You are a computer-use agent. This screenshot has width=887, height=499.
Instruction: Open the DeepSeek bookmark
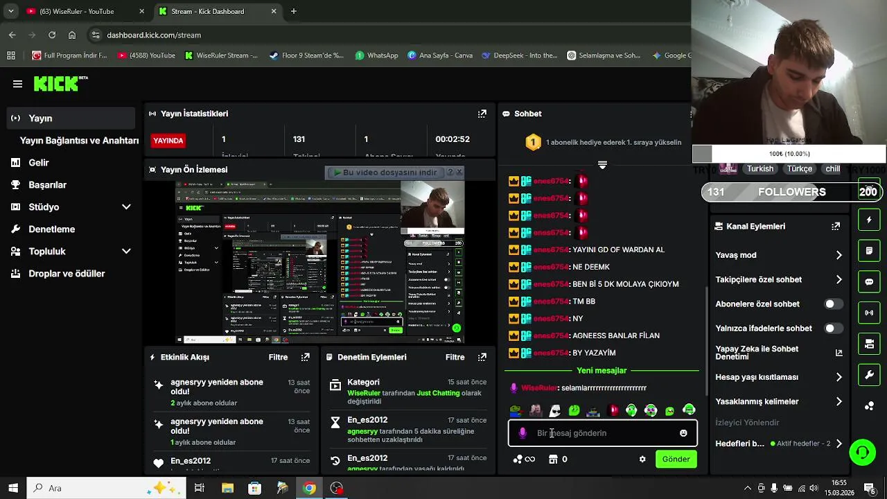point(520,55)
